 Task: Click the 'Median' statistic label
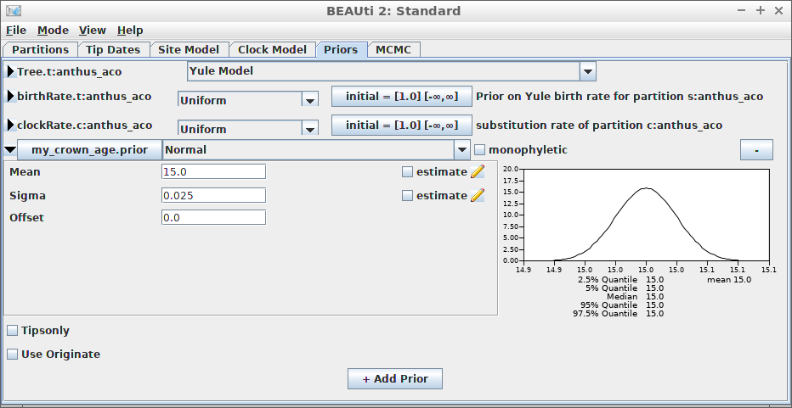622,297
